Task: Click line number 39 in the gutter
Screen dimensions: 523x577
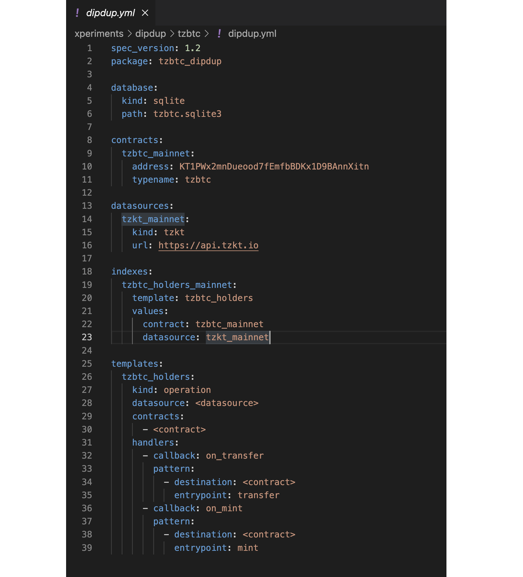Action: [87, 547]
